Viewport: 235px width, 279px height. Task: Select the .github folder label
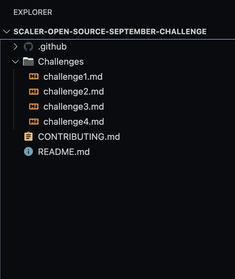[52, 46]
